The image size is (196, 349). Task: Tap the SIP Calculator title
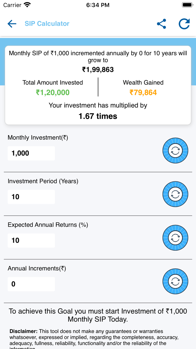tap(47, 24)
